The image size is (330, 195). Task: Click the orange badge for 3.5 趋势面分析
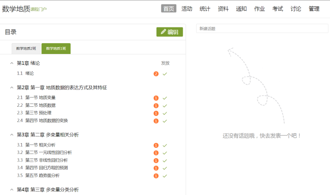click(x=156, y=176)
